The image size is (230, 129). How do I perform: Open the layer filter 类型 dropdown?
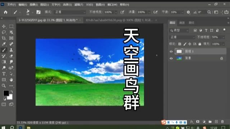(x=179, y=30)
